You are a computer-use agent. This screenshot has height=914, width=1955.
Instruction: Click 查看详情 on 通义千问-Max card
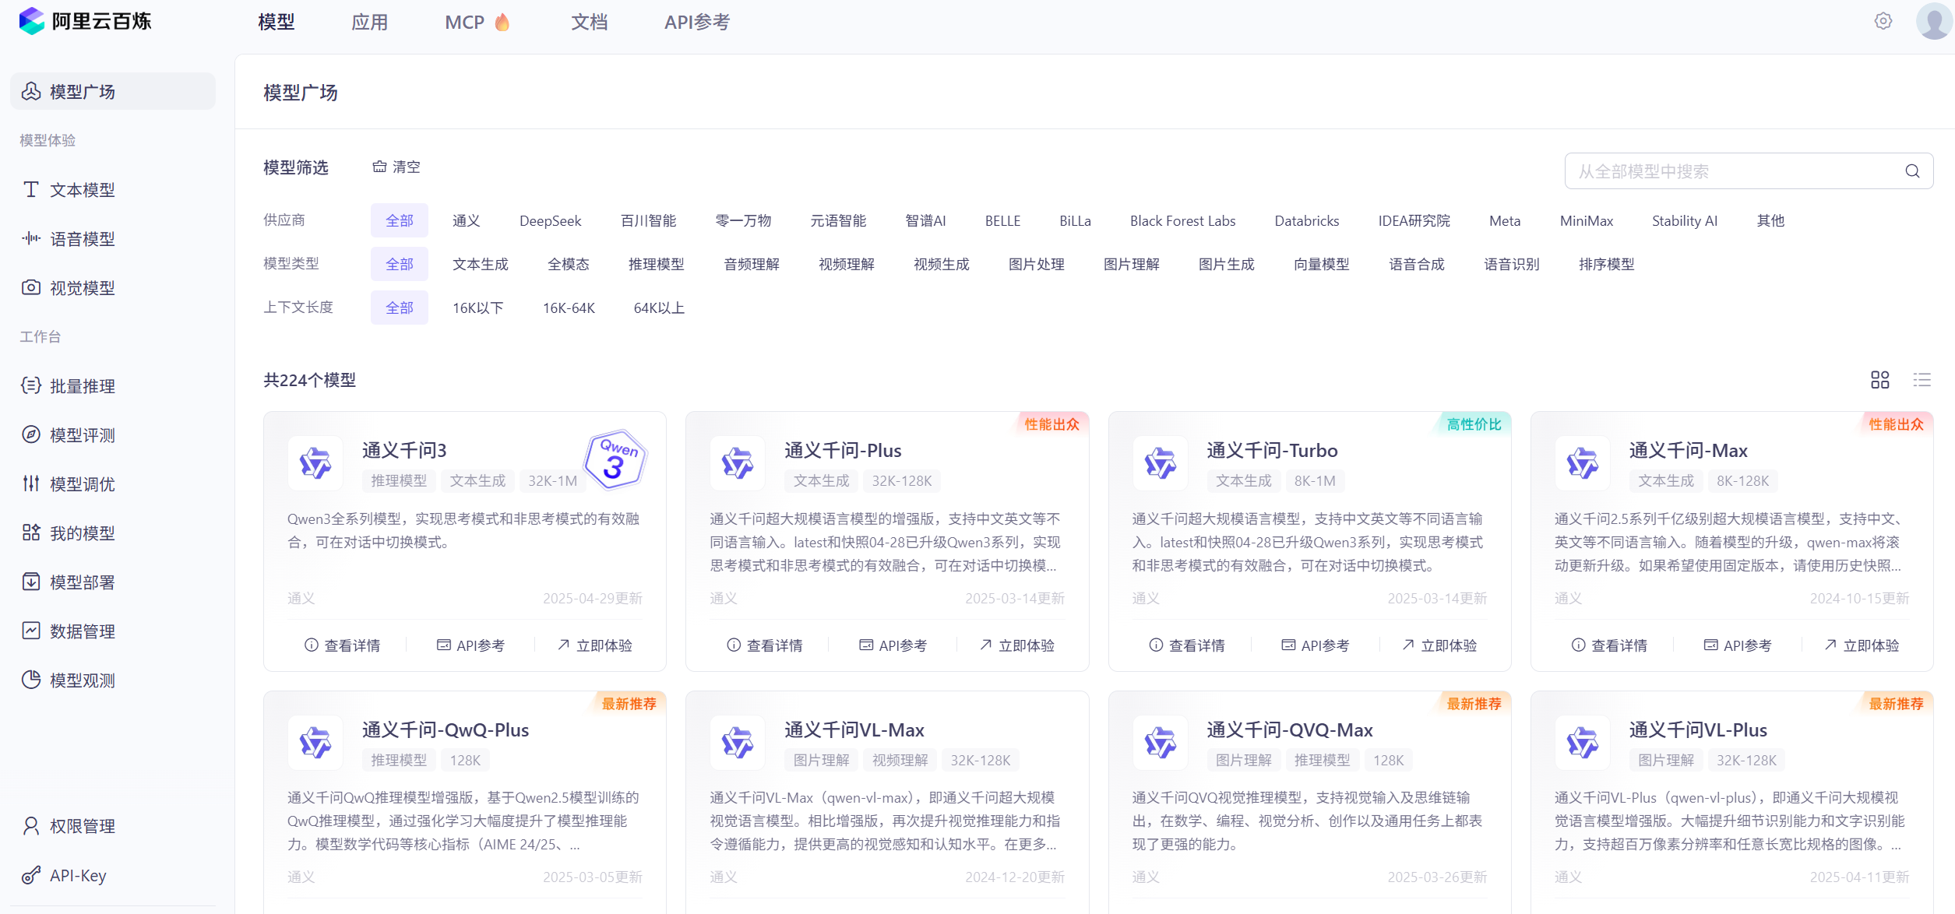point(1609,645)
